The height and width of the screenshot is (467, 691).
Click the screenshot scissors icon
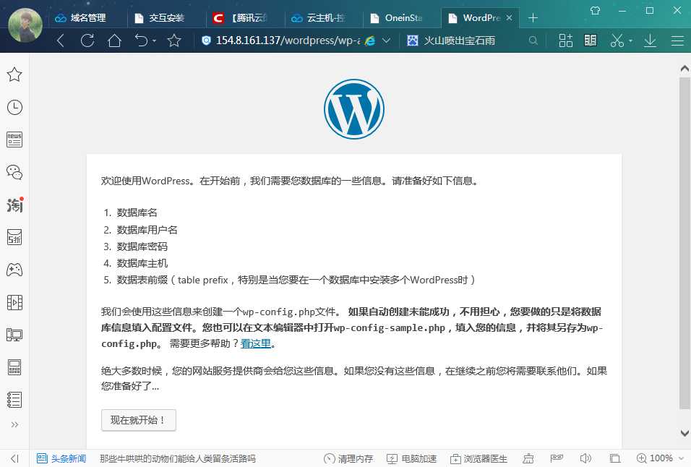click(x=617, y=40)
